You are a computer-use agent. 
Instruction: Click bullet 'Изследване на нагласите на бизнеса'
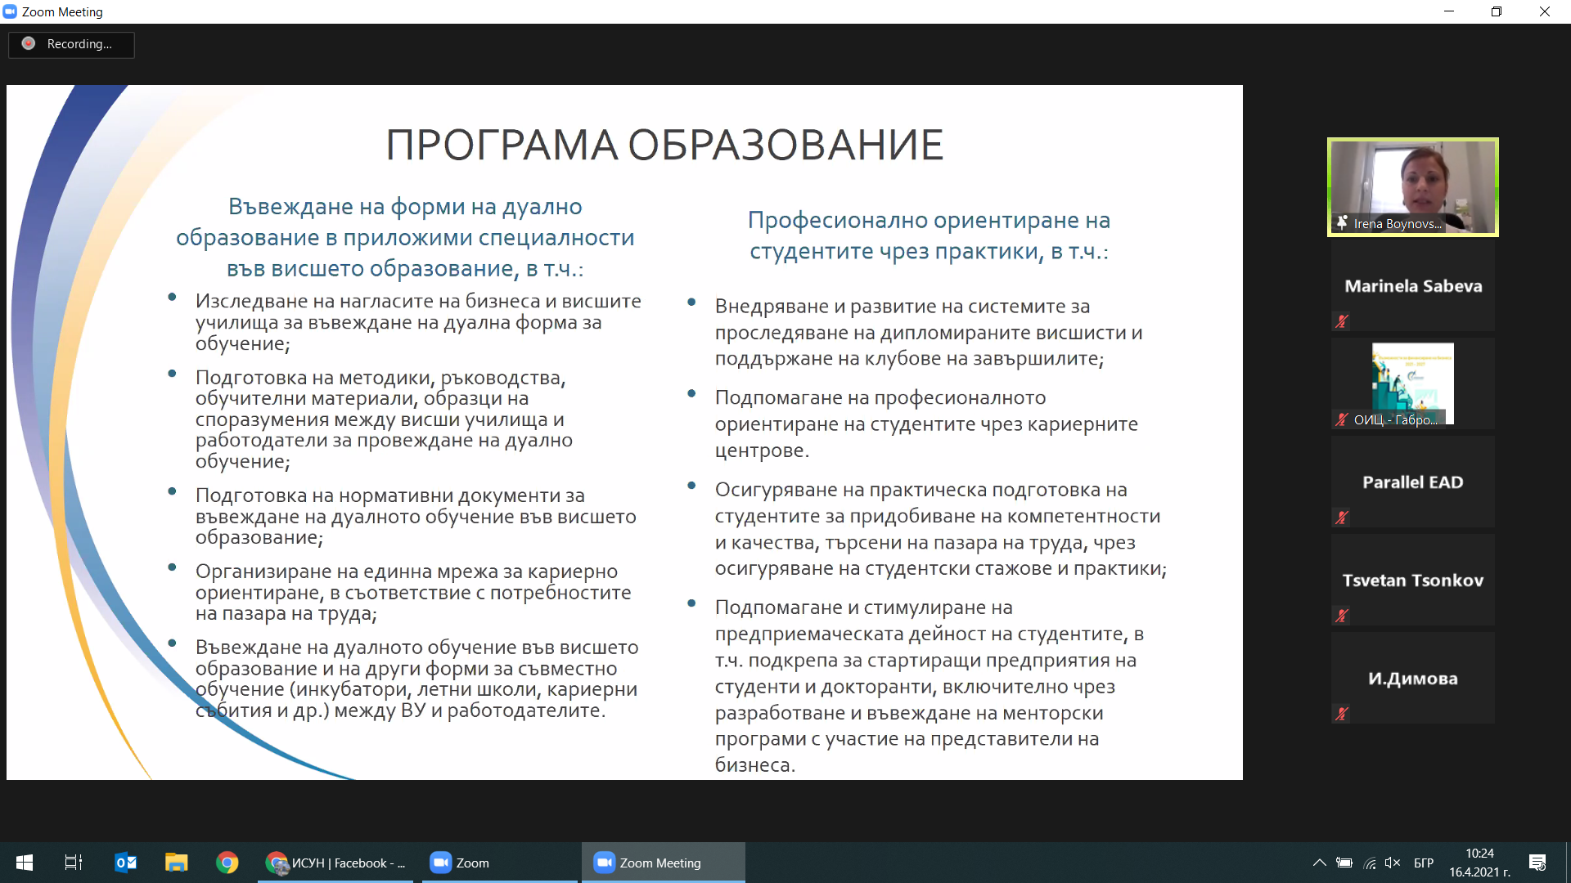[x=418, y=322]
